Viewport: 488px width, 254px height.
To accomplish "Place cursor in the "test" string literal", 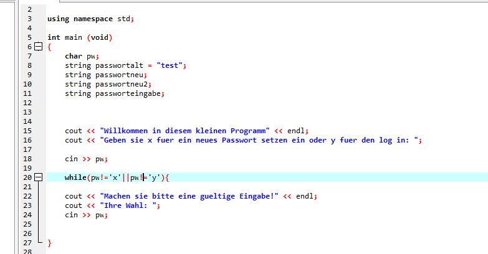I will coord(170,65).
